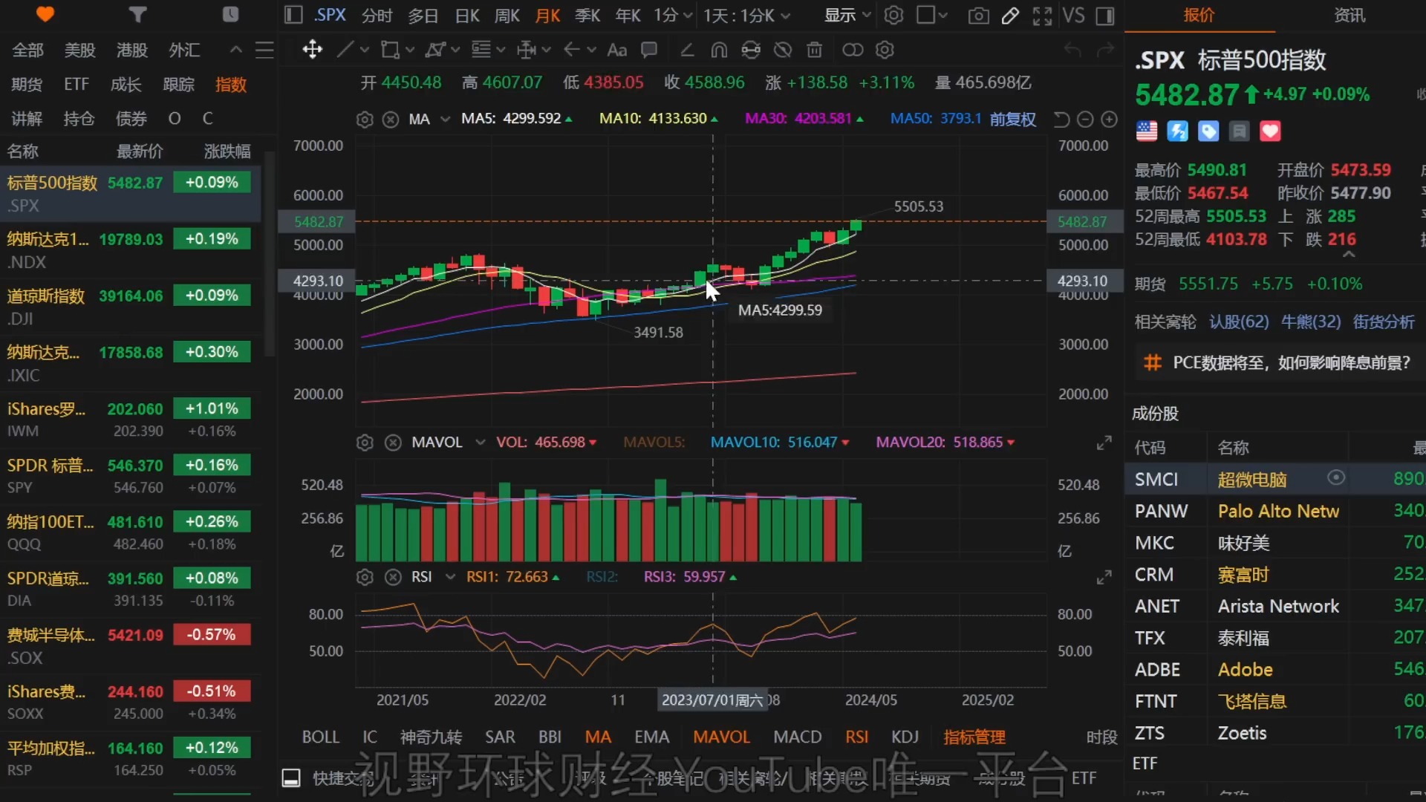Expand the MA indicator type dropdown
The width and height of the screenshot is (1426, 802).
click(x=445, y=119)
